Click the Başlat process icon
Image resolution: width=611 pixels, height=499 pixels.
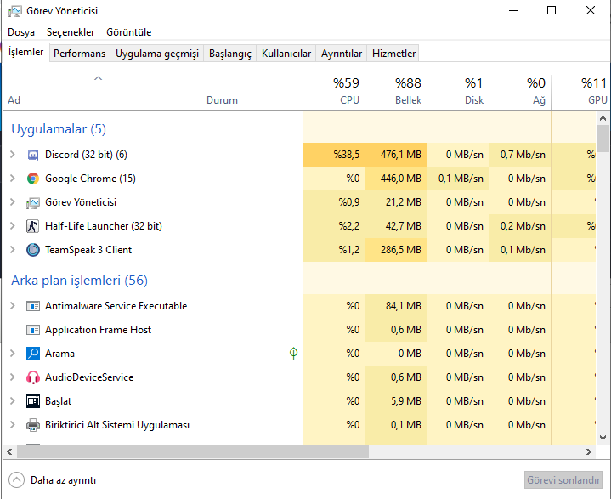(33, 401)
